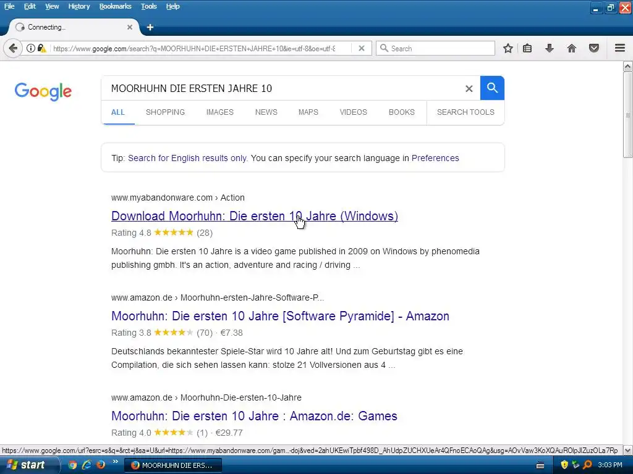Switch to BOOKS results tab
633x474 pixels.
pyautogui.click(x=401, y=112)
